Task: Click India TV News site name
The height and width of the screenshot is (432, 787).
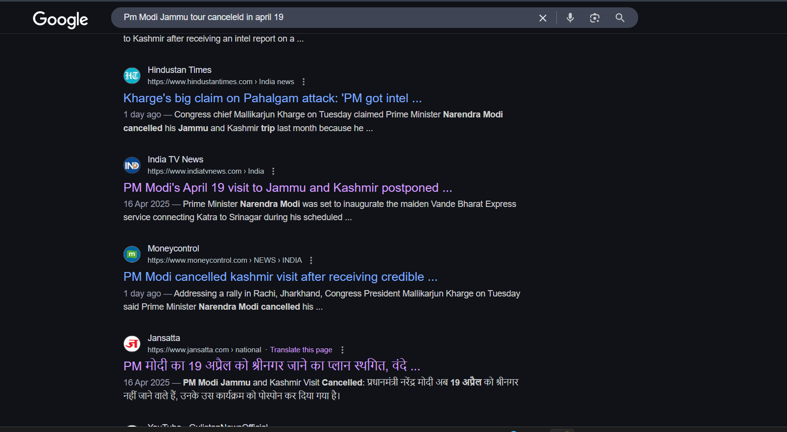Action: 175,159
